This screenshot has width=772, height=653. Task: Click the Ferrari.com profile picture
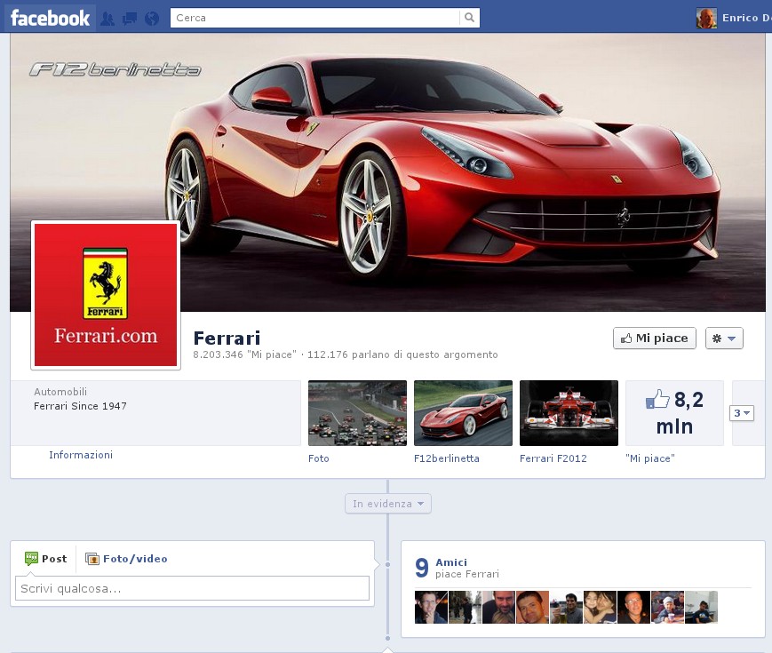pyautogui.click(x=106, y=295)
